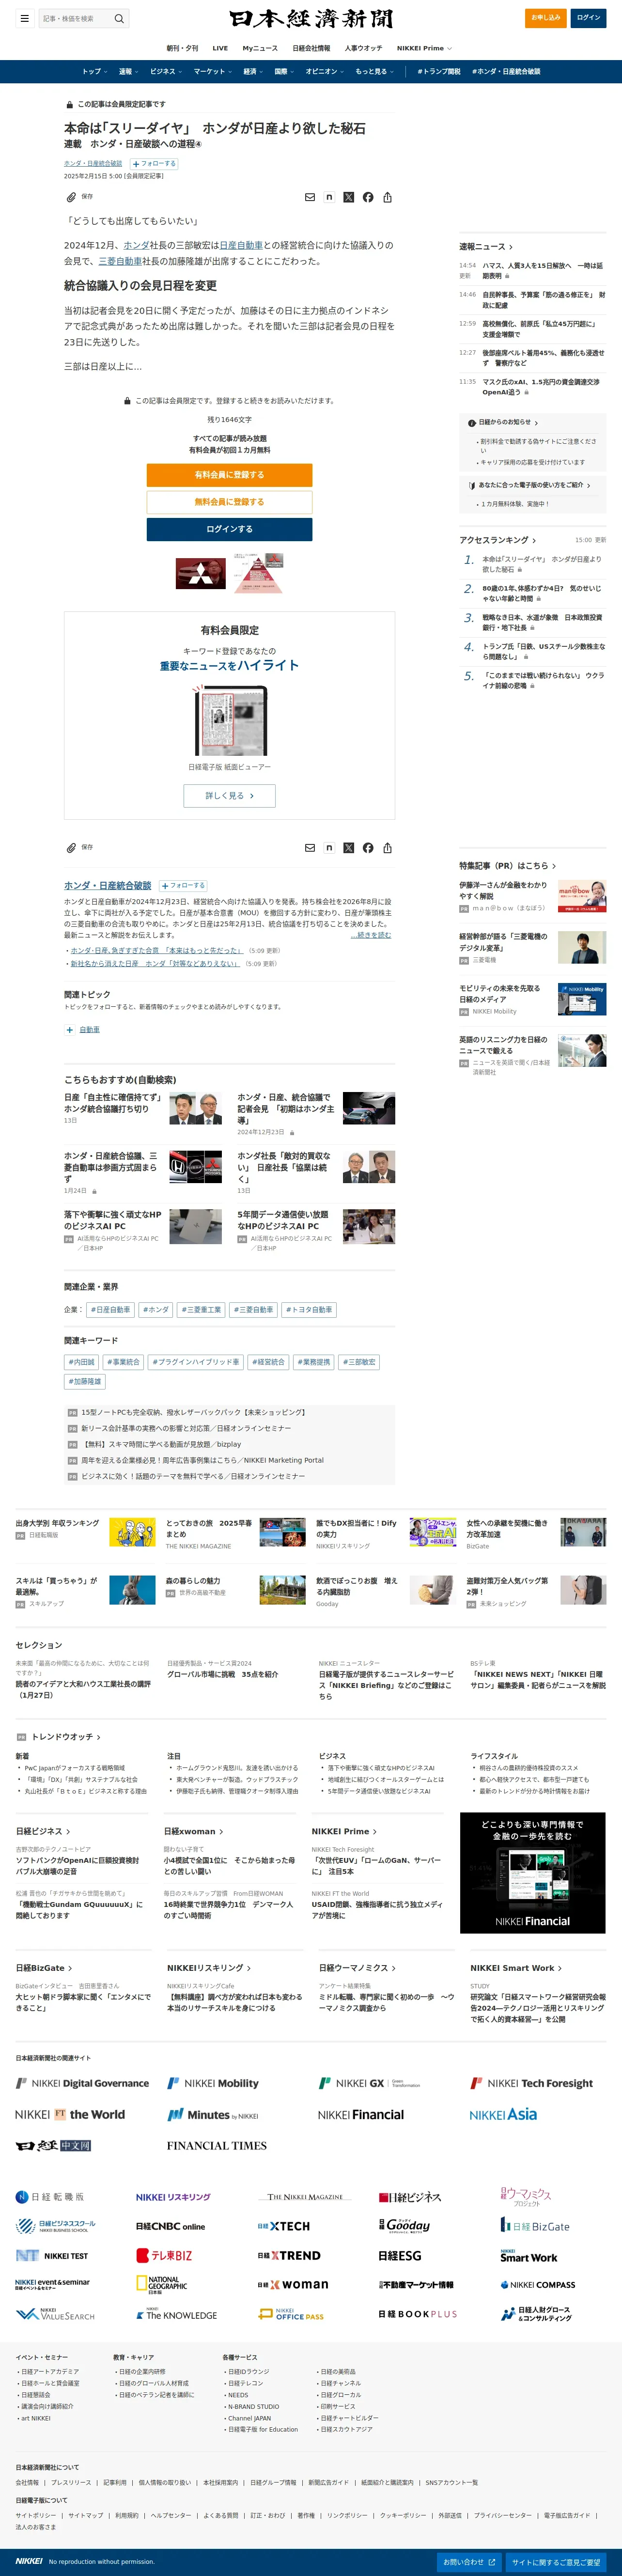
Task: Share by mail icon beneath the article date
Action: 310,197
